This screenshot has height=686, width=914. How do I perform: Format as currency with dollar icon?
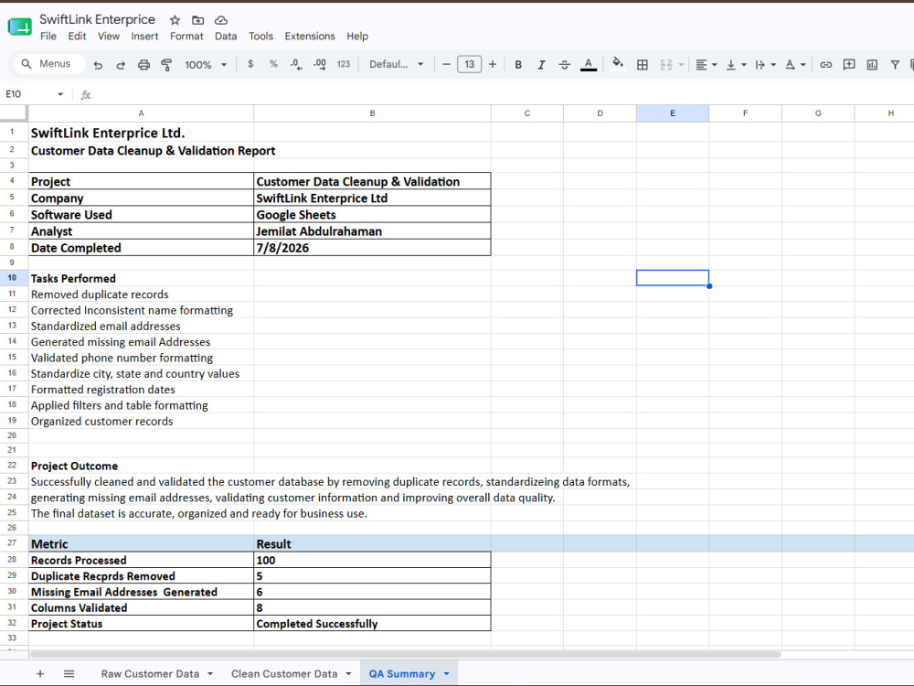250,64
